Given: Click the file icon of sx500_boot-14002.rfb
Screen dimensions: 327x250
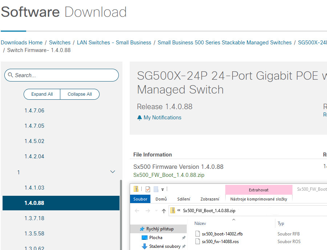Looking at the screenshot, I should (198, 234).
